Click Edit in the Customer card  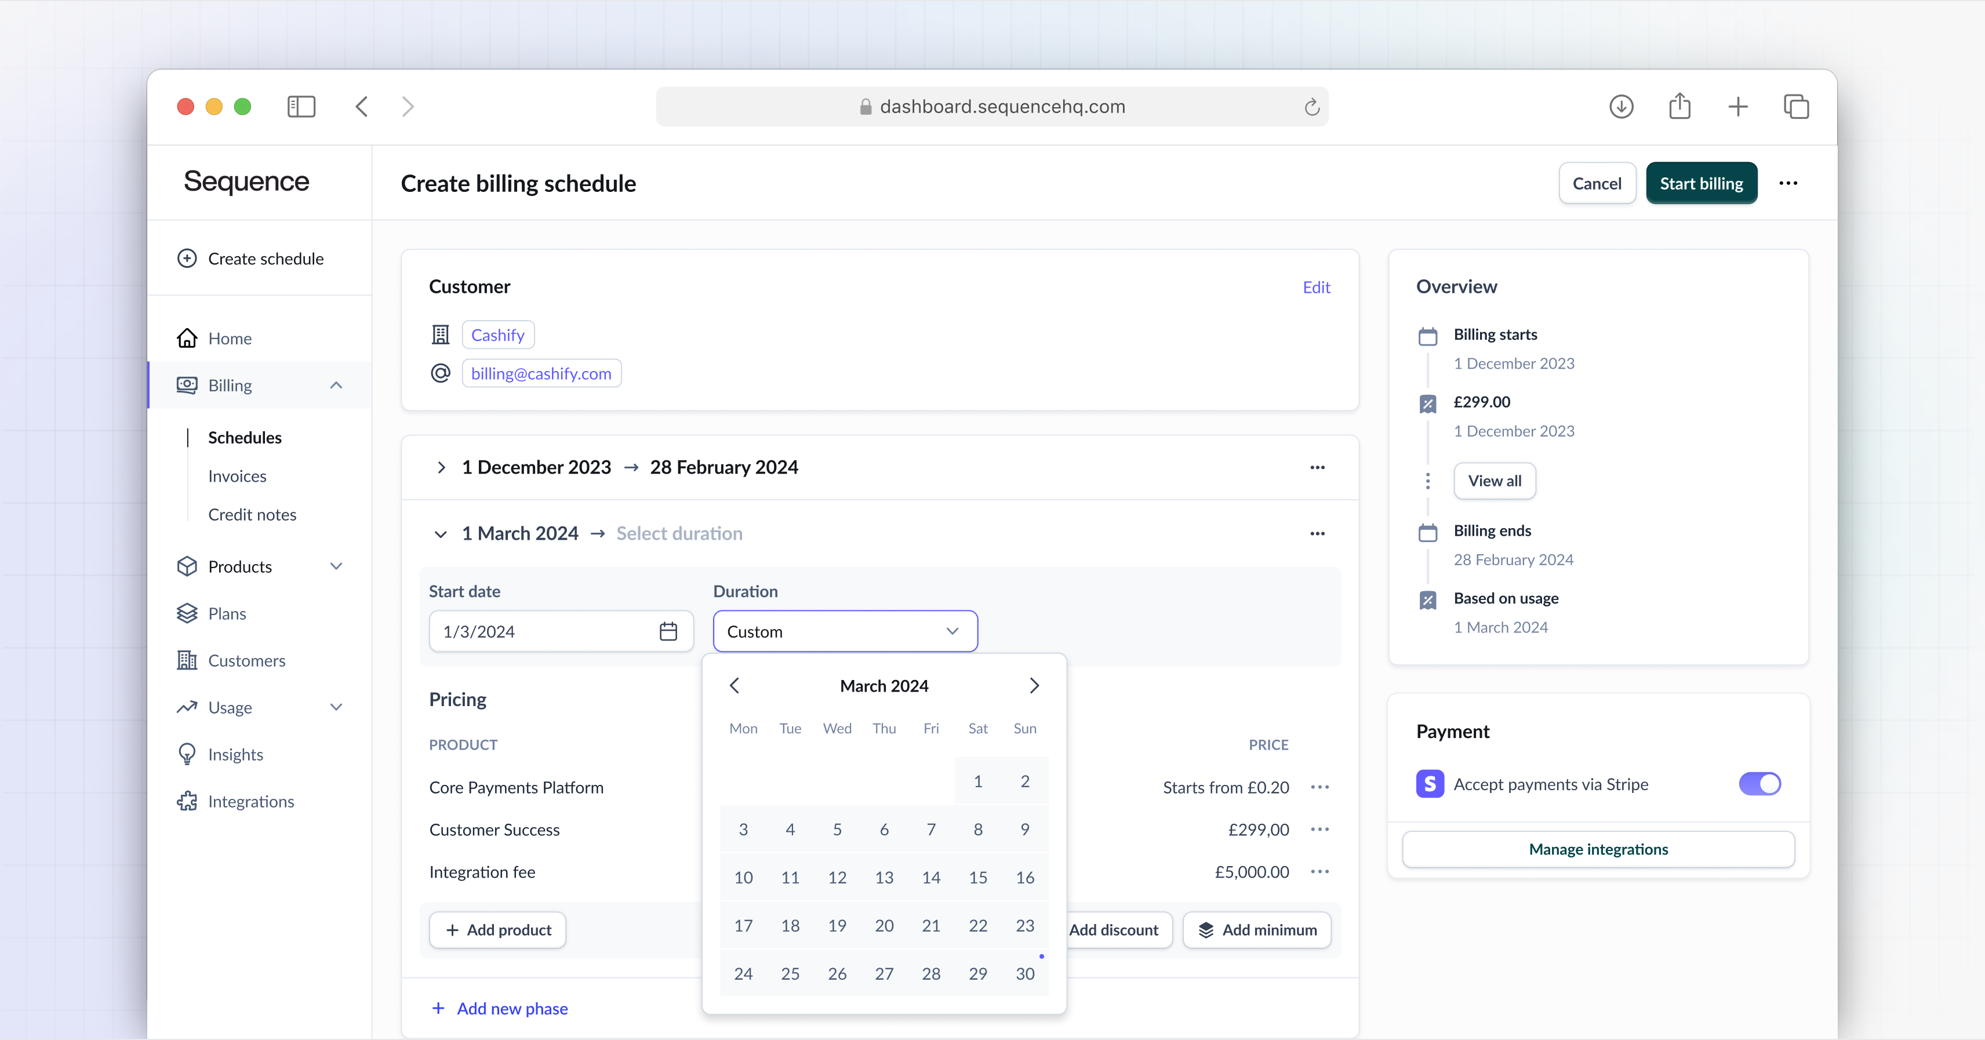[x=1316, y=288]
